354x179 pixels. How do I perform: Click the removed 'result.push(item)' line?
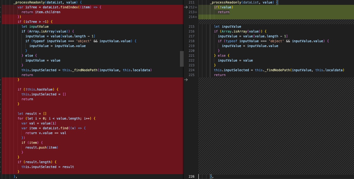tap(42, 148)
